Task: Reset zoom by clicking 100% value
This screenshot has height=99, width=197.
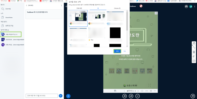Action: pyautogui.click(x=147, y=91)
